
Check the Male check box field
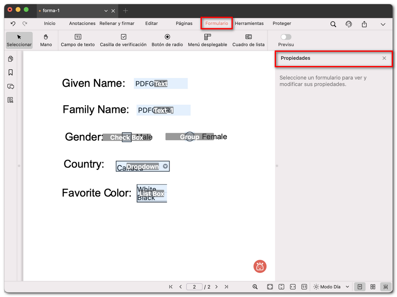(x=127, y=137)
